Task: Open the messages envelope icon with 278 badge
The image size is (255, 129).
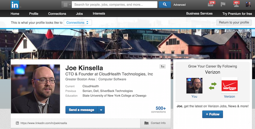Action: pyautogui.click(x=211, y=4)
